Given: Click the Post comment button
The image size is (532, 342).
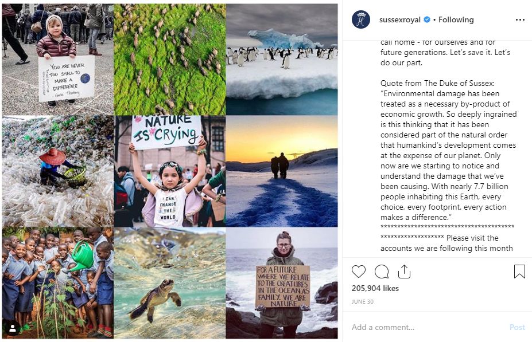Looking at the screenshot, I should coord(517,327).
